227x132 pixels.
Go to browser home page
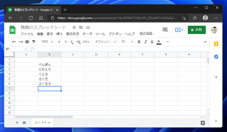pos(41,18)
